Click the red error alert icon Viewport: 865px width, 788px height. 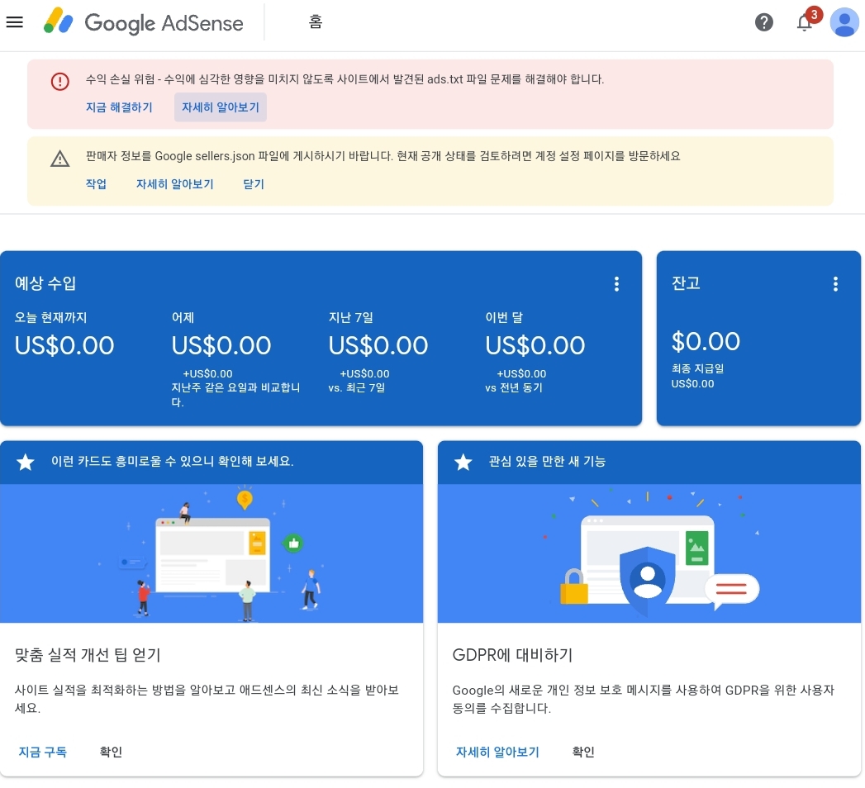pyautogui.click(x=60, y=82)
